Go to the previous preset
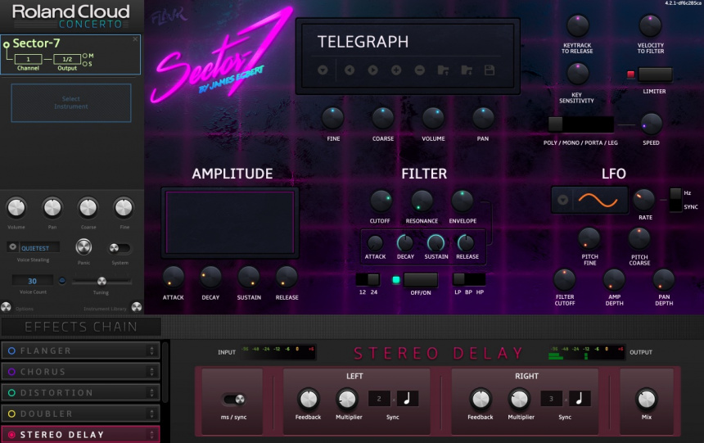 point(350,70)
